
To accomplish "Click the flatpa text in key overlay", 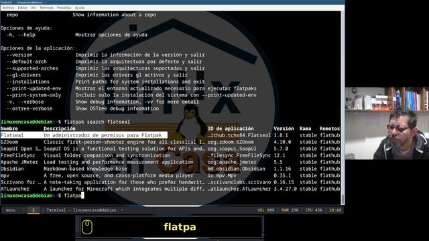I will click(180, 227).
